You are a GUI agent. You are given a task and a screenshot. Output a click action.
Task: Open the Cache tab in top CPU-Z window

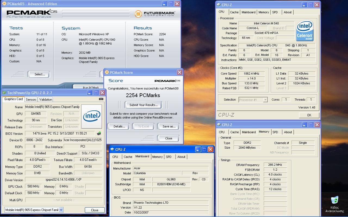tap(234, 12)
